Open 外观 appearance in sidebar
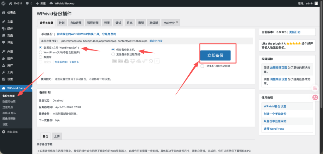Screen dimensions: 323x154 16,51
